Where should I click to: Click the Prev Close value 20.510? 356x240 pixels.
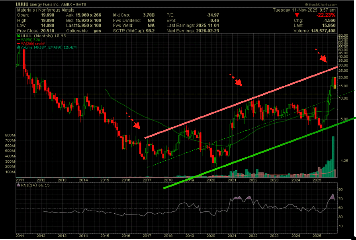pos(47,31)
